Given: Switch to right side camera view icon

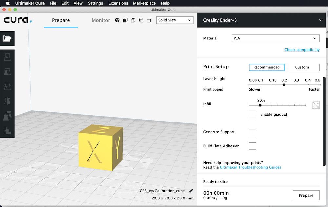Looking at the screenshot, I should [149, 20].
